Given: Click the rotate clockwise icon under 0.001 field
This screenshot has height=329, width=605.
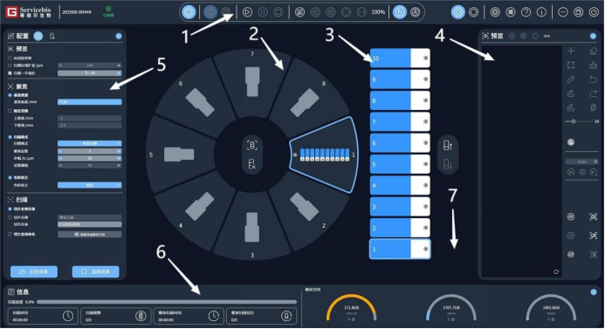Looking at the screenshot, I should (594, 173).
